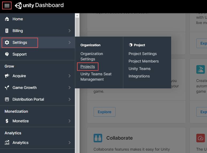
Task: Click the Support question mark icon
Action: [7, 54]
